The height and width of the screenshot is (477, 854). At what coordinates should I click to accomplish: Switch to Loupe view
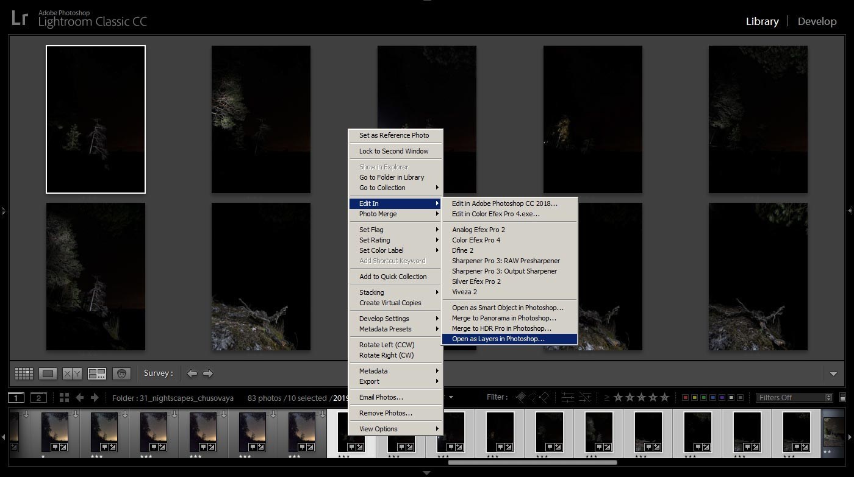point(48,373)
